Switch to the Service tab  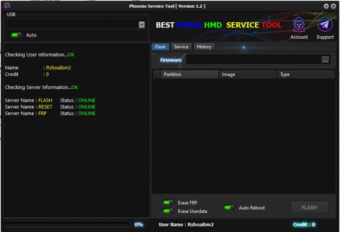pos(181,47)
